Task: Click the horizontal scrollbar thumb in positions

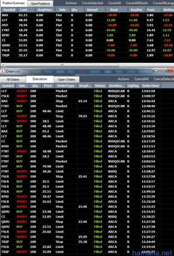Action: pos(62,65)
